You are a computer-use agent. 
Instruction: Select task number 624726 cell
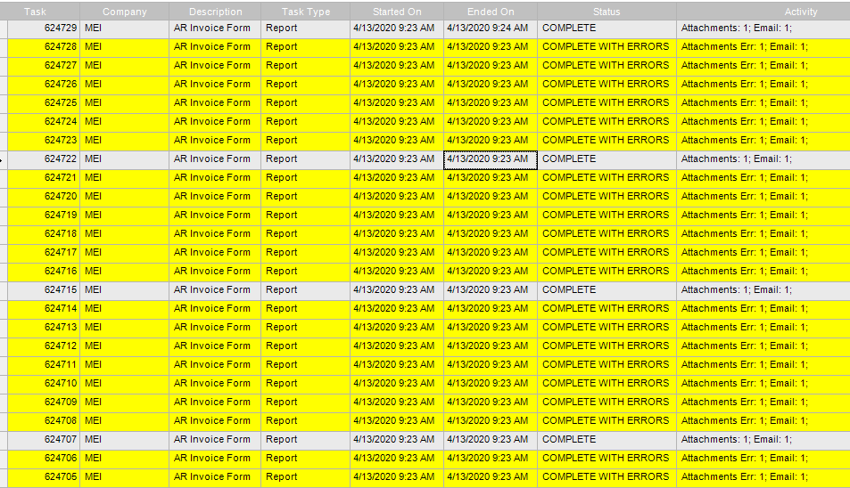[44, 85]
